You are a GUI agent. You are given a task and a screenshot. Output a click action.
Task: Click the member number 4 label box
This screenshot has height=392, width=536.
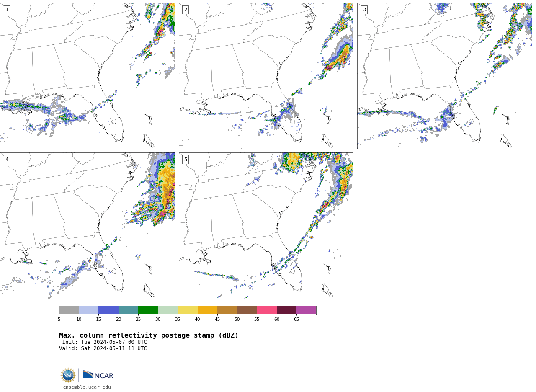7,160
